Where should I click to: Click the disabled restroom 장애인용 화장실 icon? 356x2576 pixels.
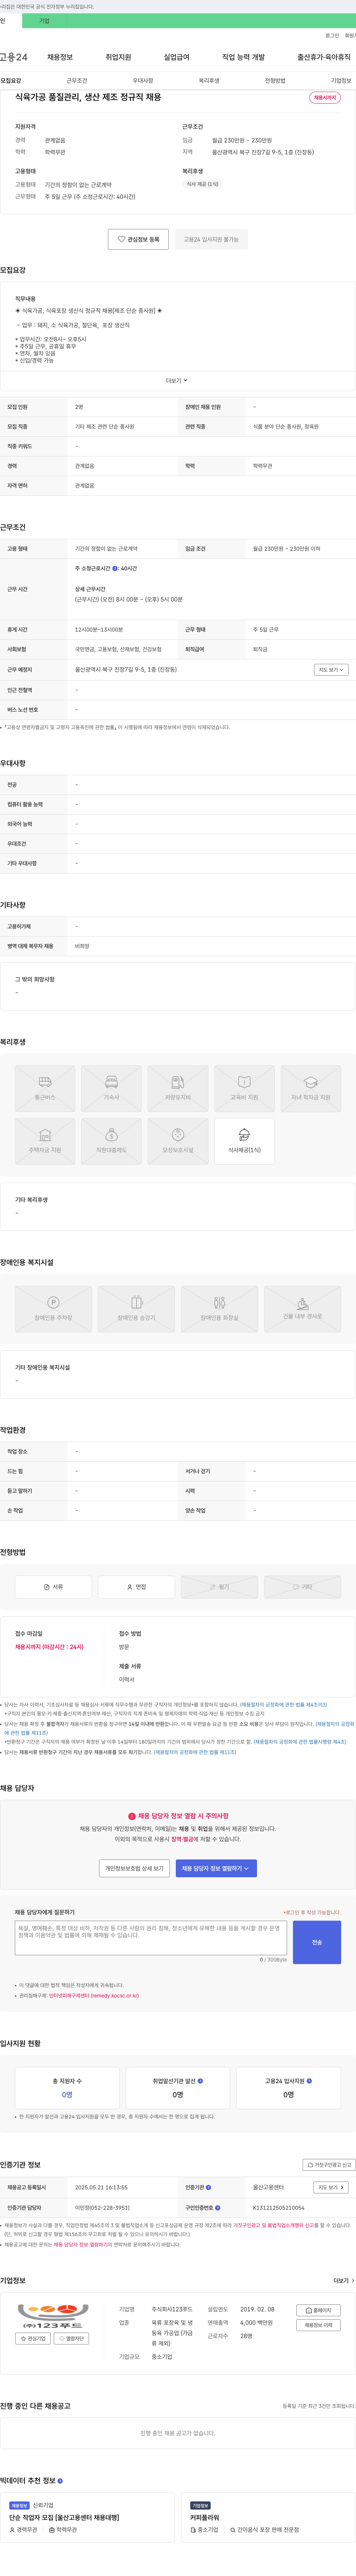click(x=219, y=1309)
